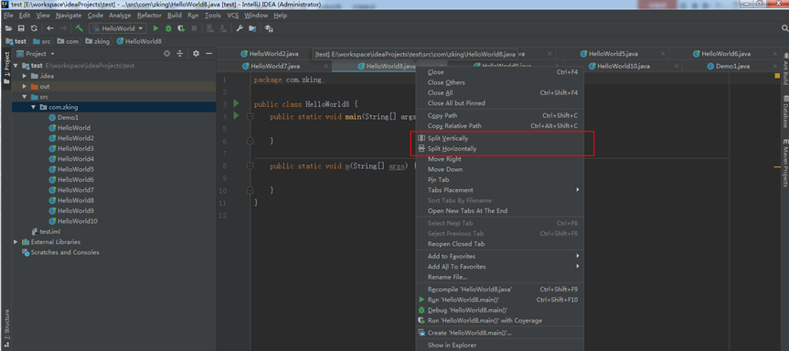Open the HelloWorld run configuration dropdown
Viewport: 789px width, 351px height.
[x=118, y=28]
